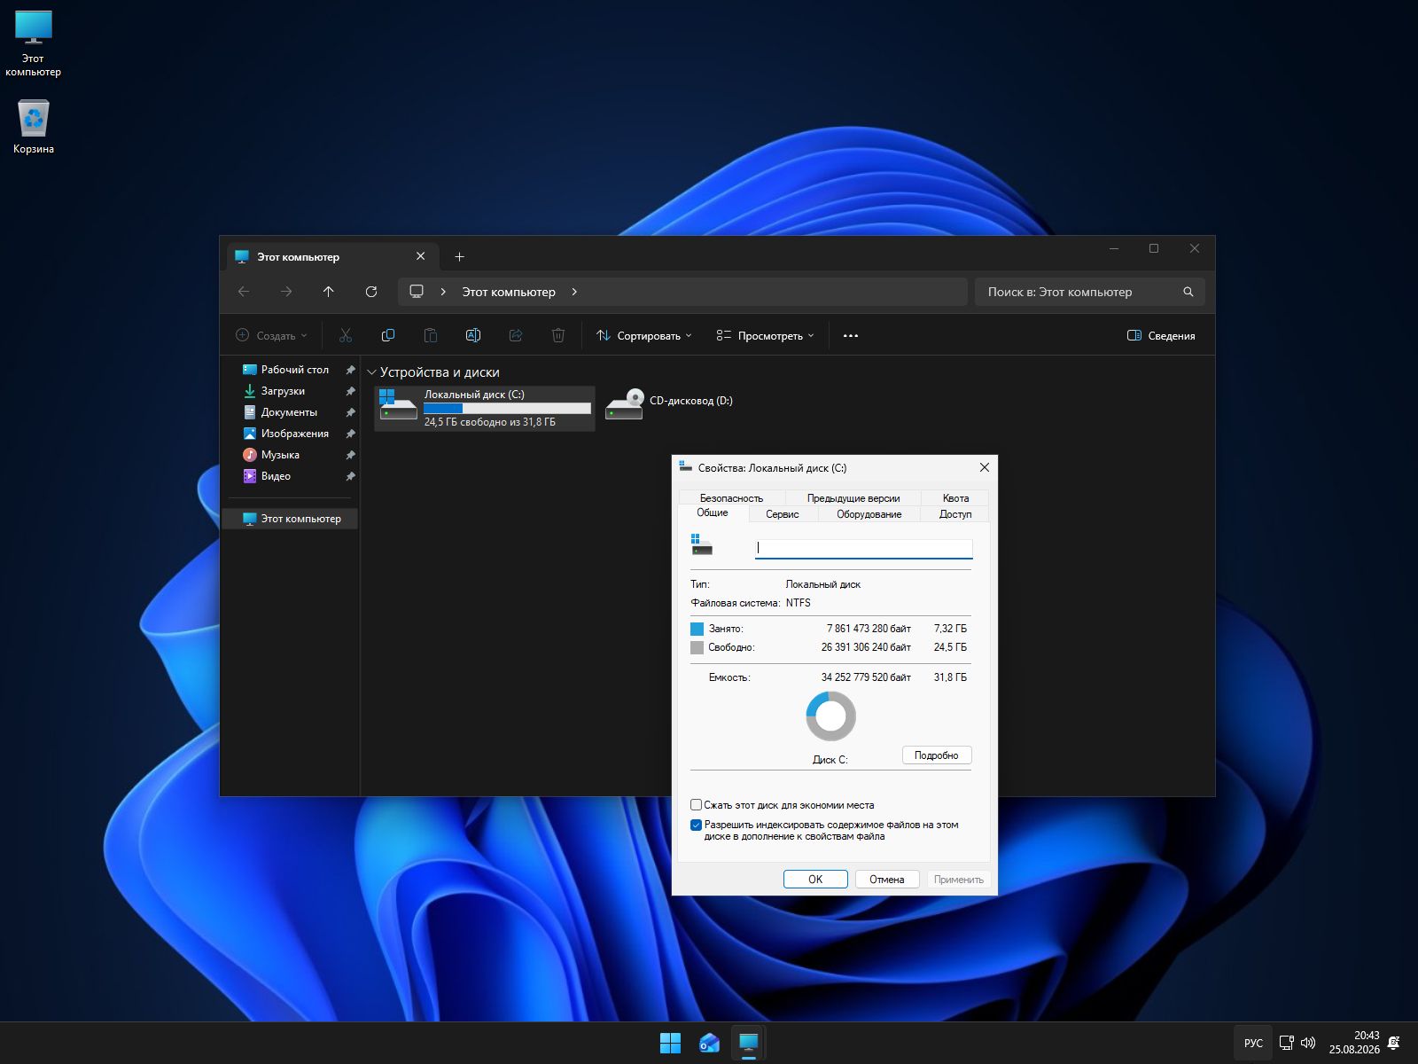Click the Подробно button
The width and height of the screenshot is (1418, 1064).
point(937,755)
